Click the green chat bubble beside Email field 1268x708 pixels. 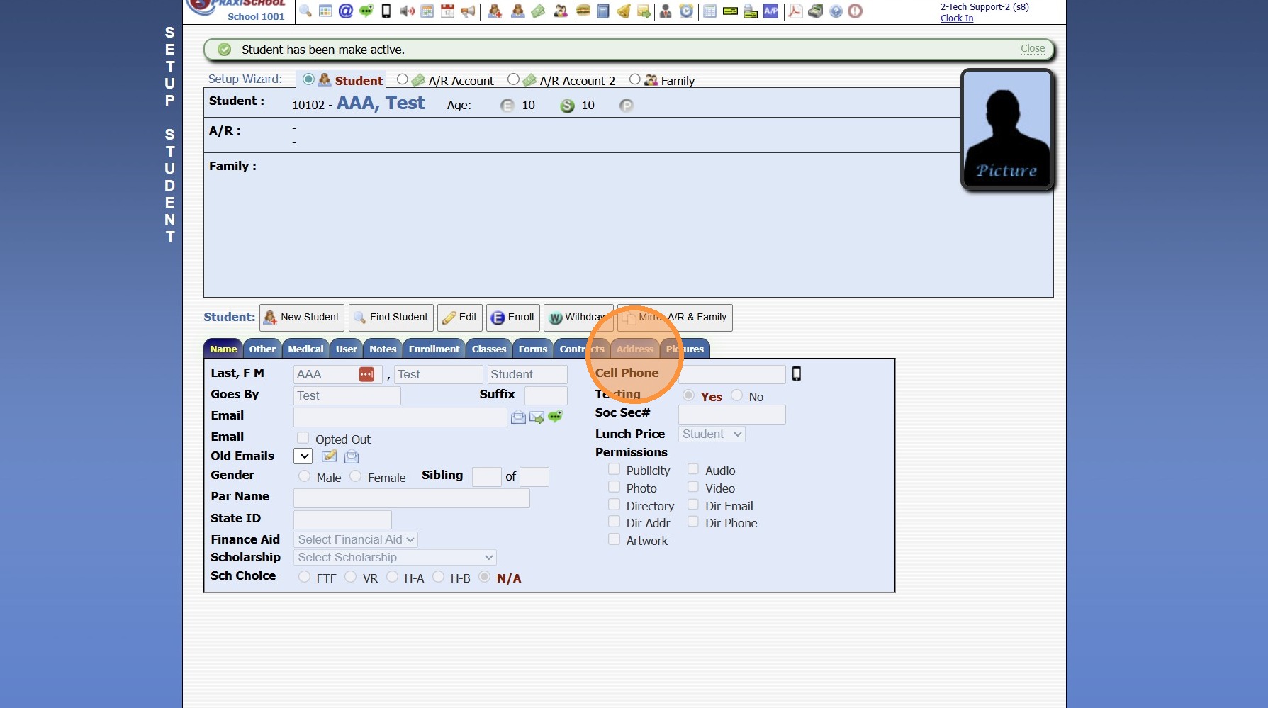click(555, 417)
